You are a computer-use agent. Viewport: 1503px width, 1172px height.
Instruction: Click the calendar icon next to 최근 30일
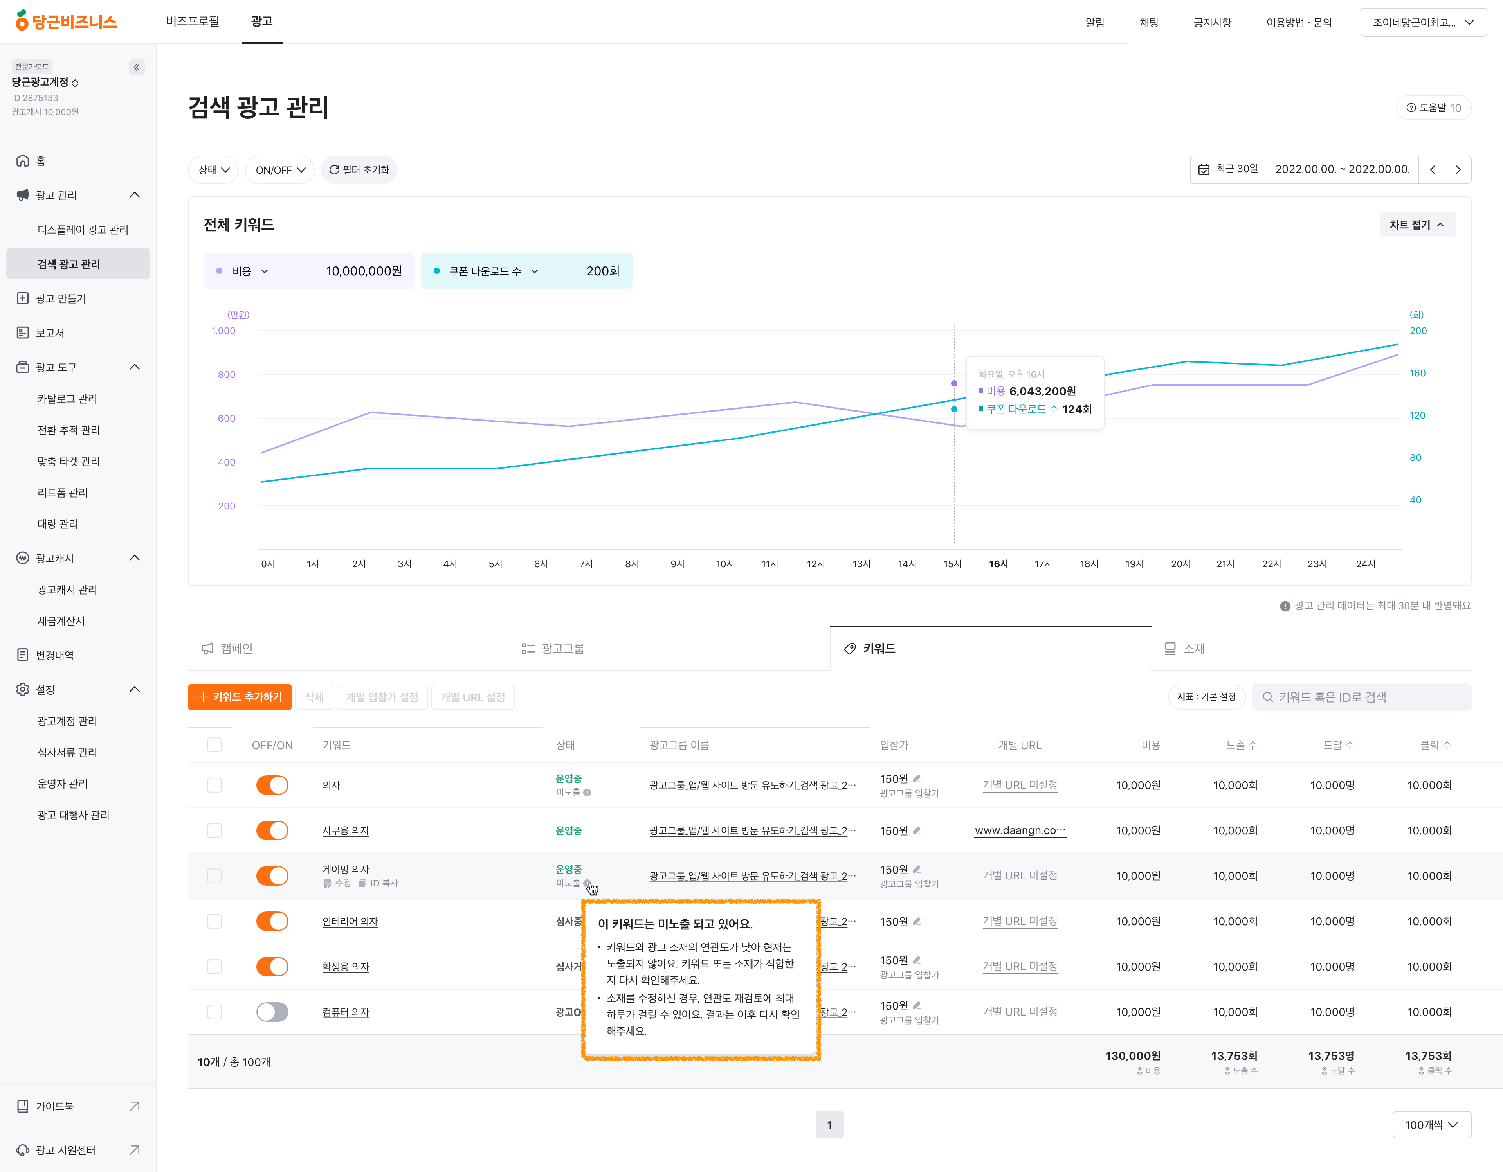(1204, 169)
